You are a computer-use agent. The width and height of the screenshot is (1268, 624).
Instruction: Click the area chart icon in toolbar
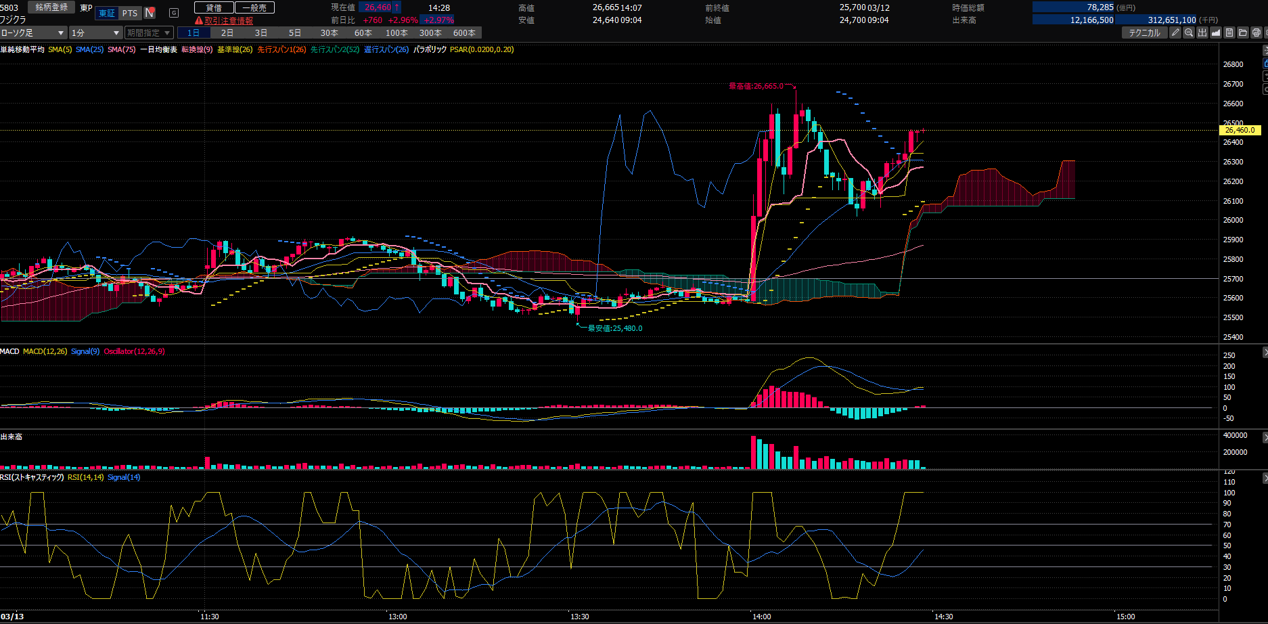[x=1216, y=32]
